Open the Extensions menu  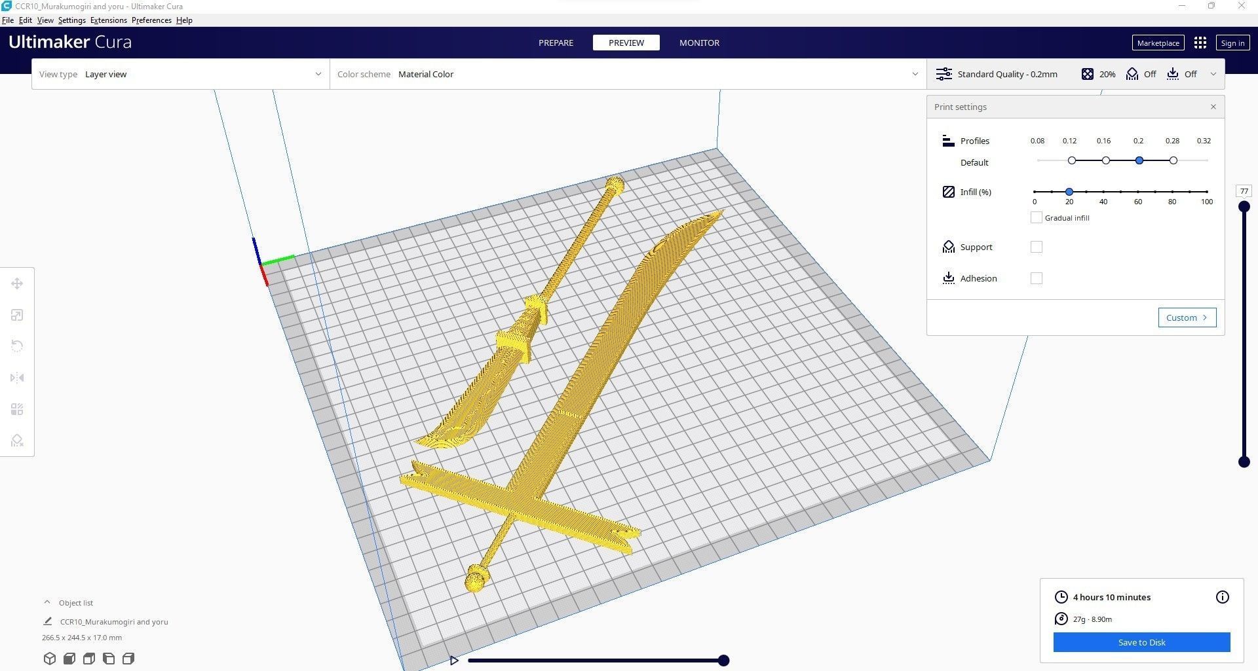[109, 20]
